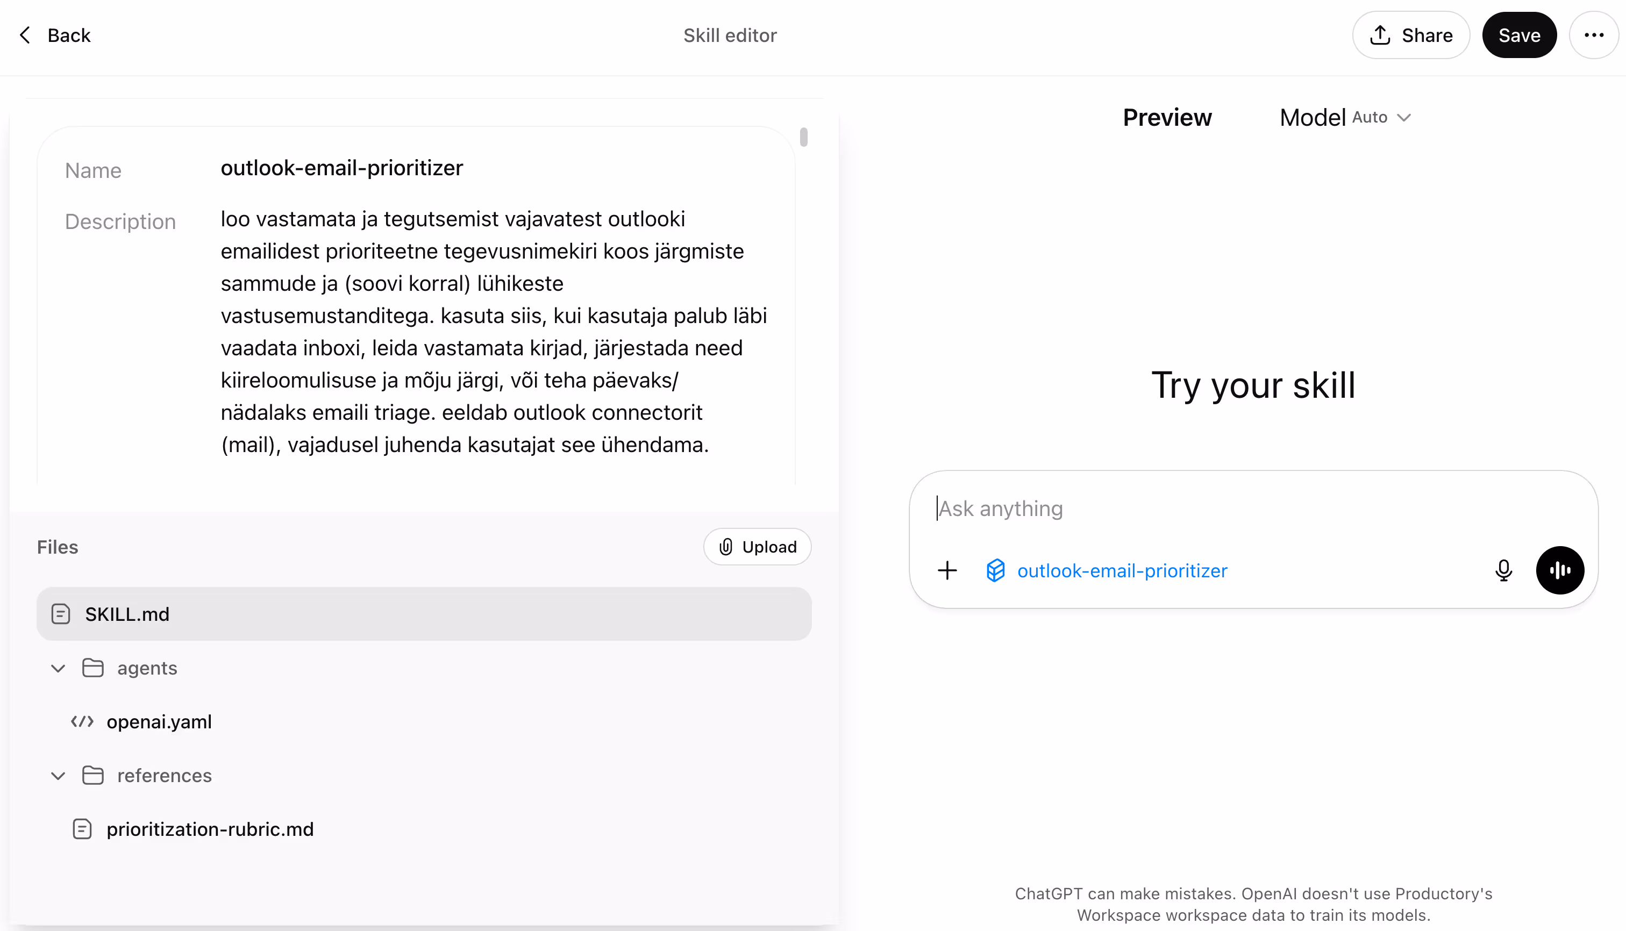Image resolution: width=1626 pixels, height=931 pixels.
Task: Start voice mode with waveform icon
Action: click(1559, 570)
